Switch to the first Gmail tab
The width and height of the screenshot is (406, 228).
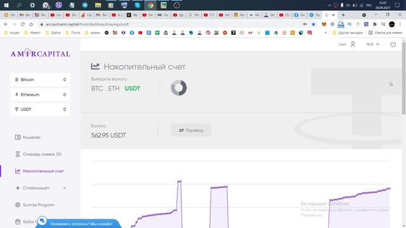click(x=25, y=15)
